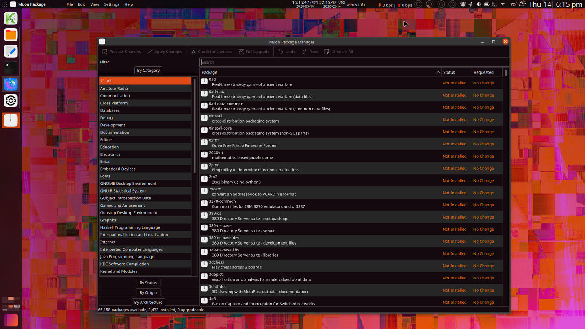The width and height of the screenshot is (585, 329).
Task: Click the Muon package manager dock icon
Action: [x=11, y=120]
